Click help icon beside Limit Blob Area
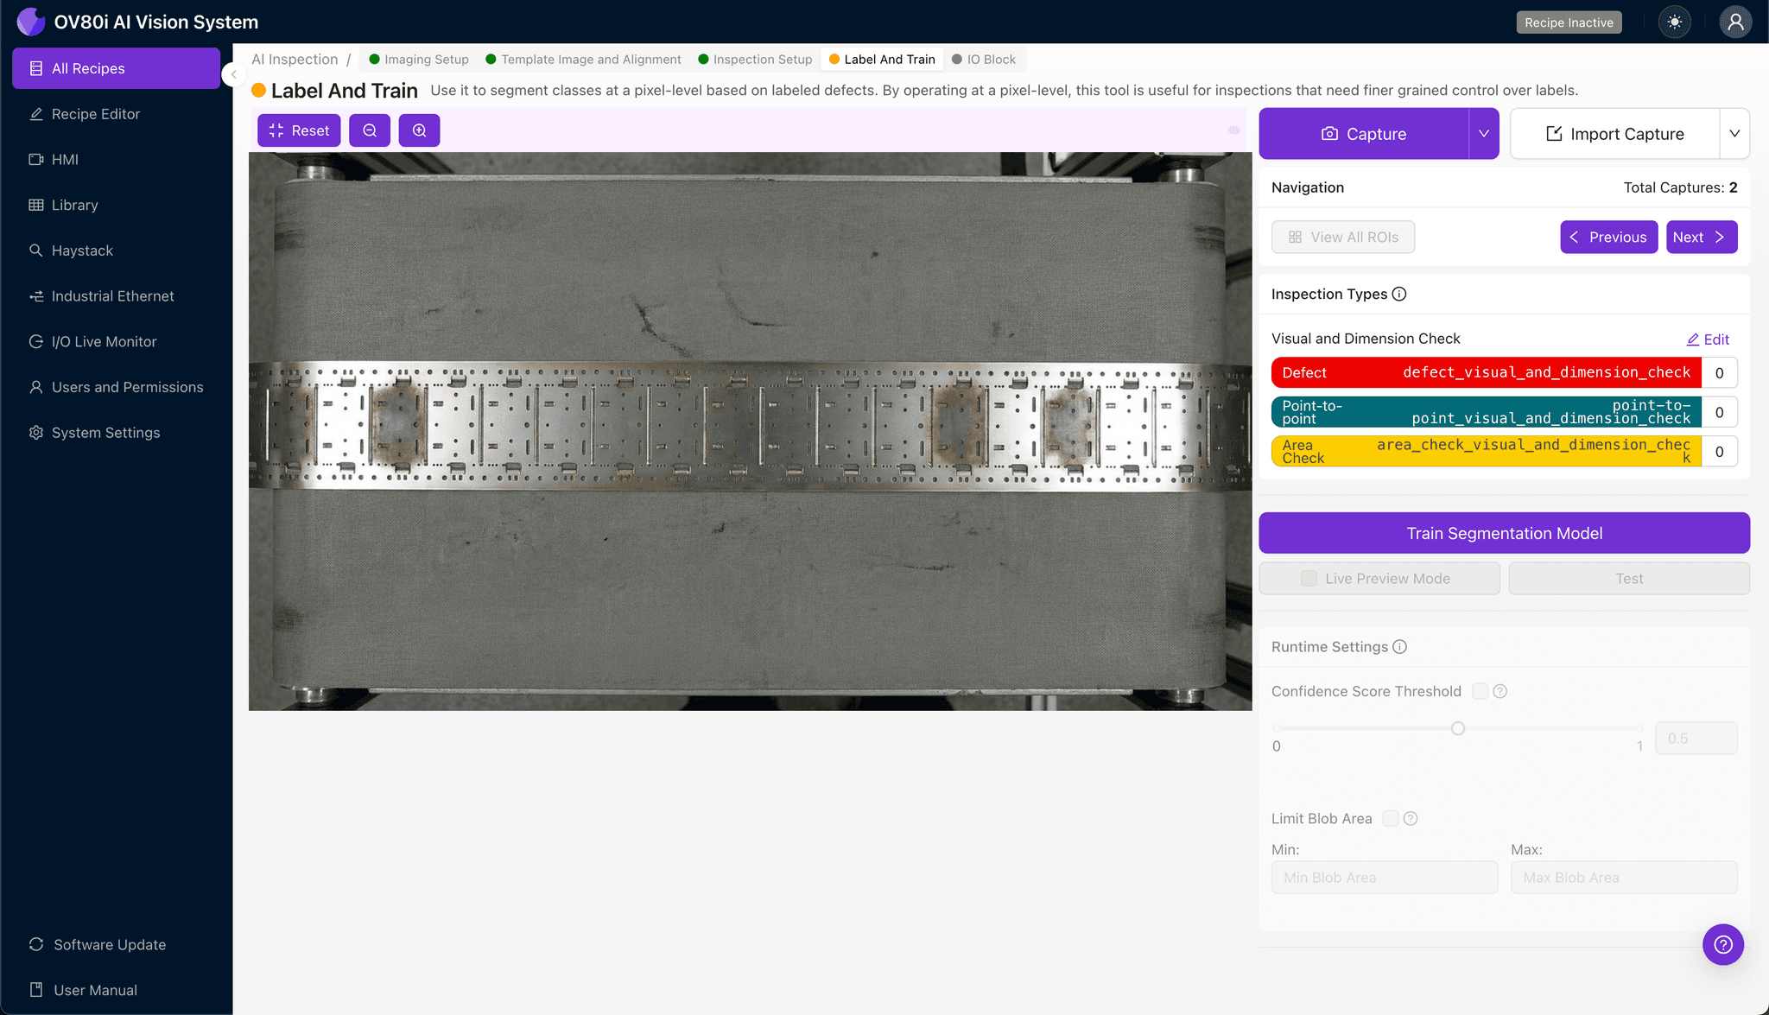 pos(1411,818)
